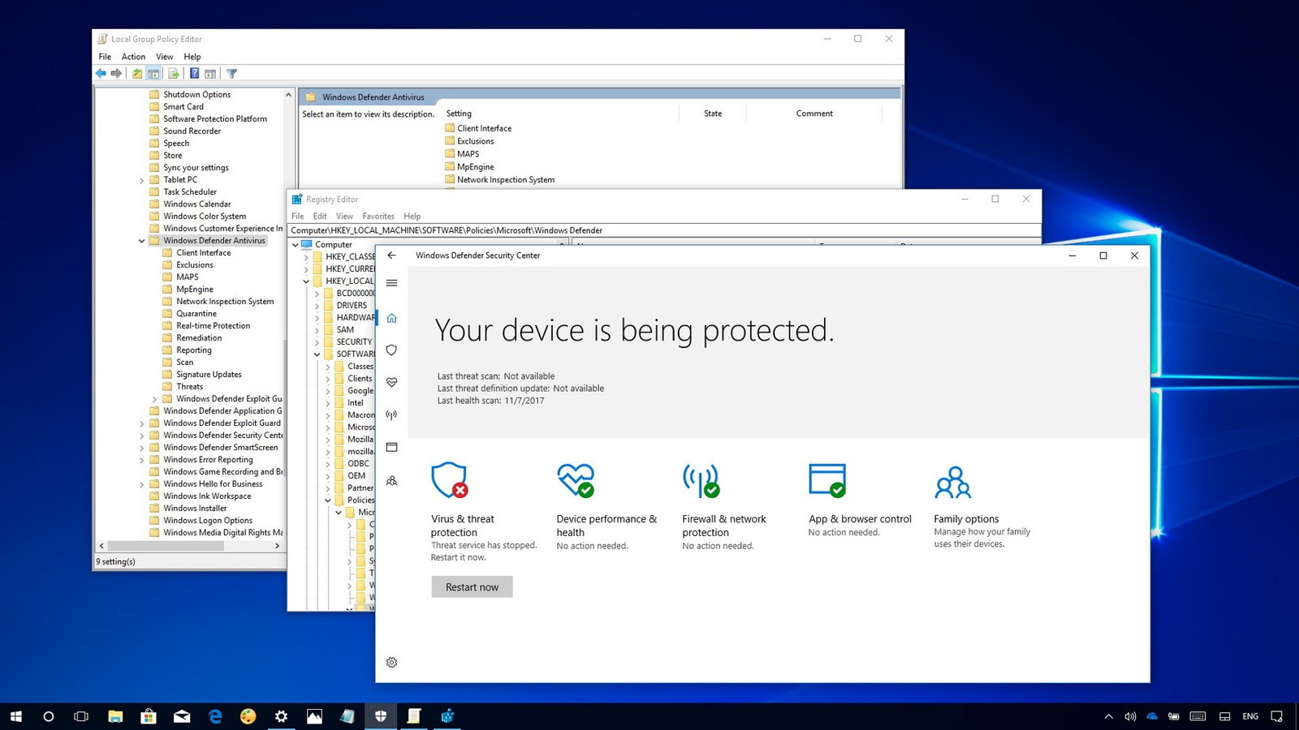The image size is (1299, 730).
Task: Select the Virus & threat protection shield icon
Action: 392,350
